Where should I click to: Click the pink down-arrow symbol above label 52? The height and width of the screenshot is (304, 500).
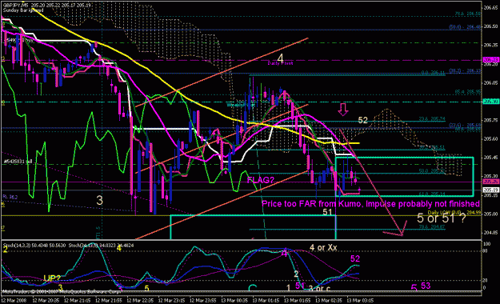click(x=343, y=109)
